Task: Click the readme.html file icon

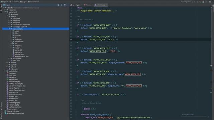Action: click(x=7, y=80)
